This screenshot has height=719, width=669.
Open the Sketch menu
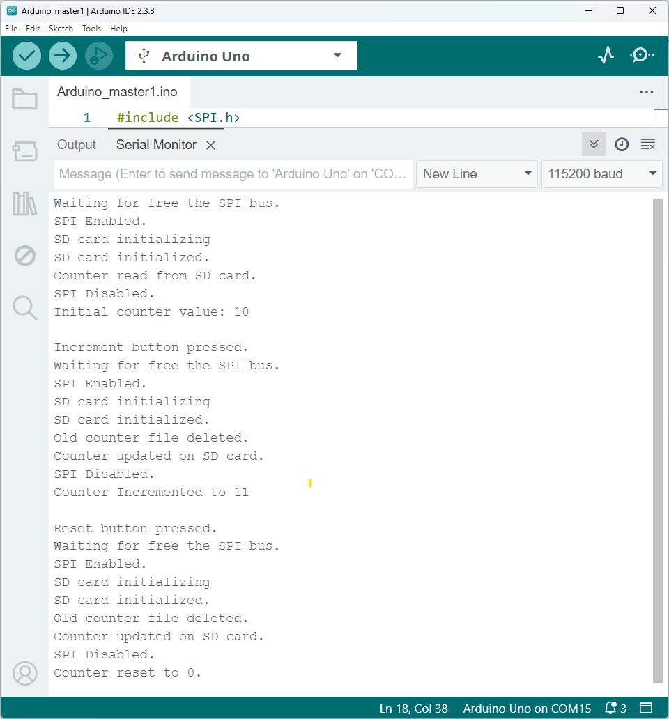point(61,29)
